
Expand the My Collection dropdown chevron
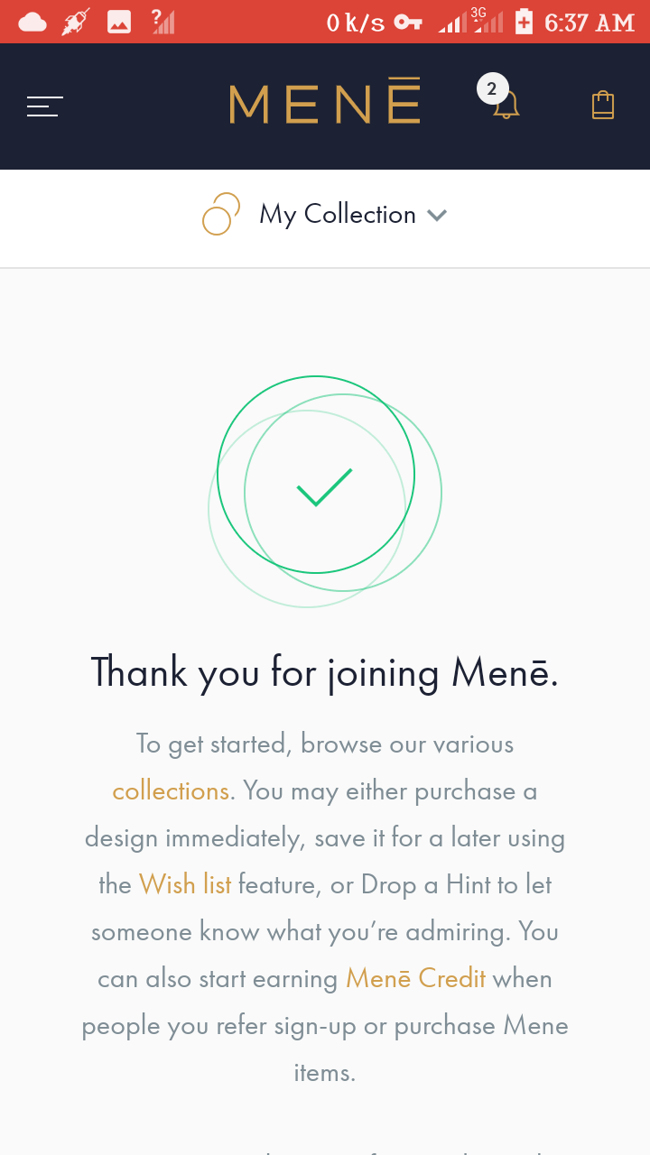pos(437,216)
